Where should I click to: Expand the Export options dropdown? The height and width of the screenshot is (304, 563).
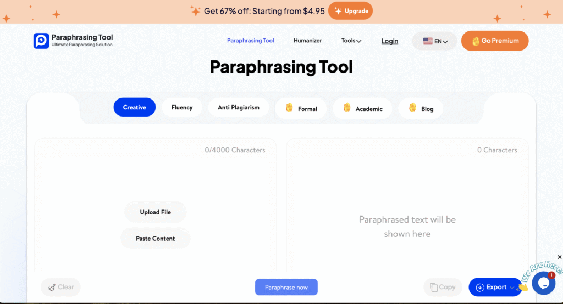[512, 287]
